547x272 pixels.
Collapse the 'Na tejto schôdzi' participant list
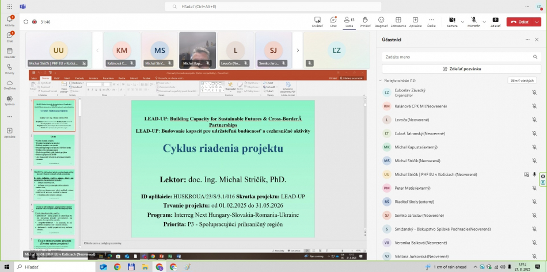380,81
